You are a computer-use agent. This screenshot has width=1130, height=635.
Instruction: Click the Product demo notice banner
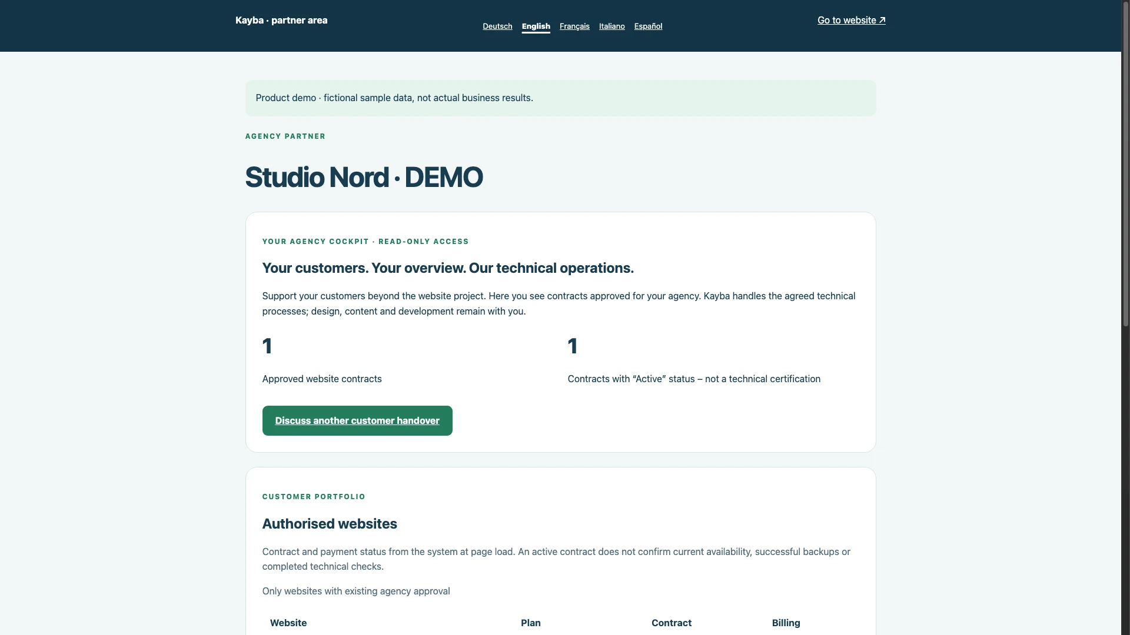click(560, 98)
